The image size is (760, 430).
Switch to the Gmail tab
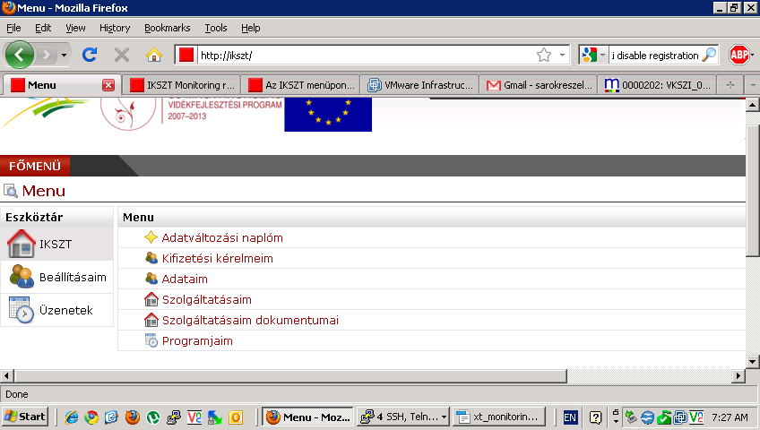(539, 85)
